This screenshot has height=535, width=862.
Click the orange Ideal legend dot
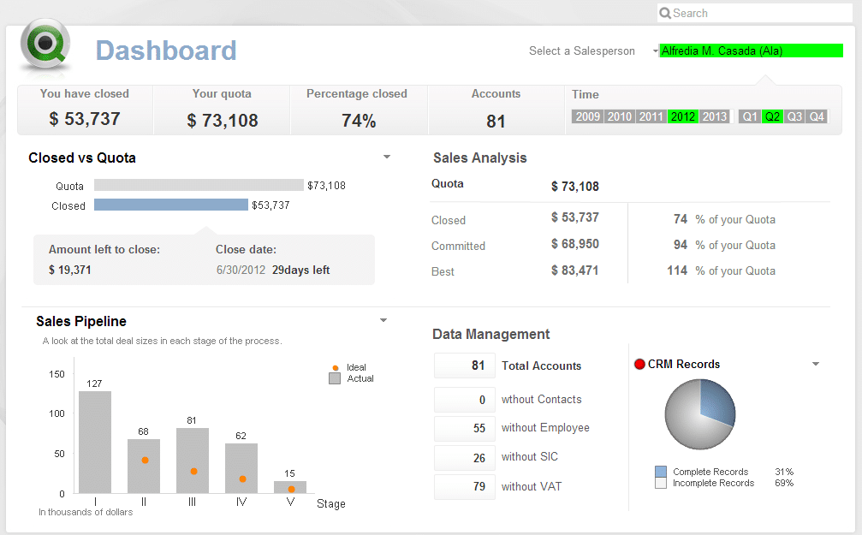point(335,368)
